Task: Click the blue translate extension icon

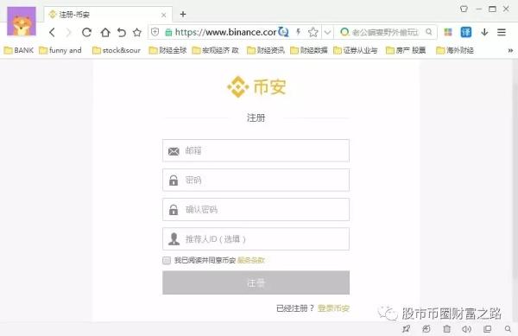Action: [466, 32]
